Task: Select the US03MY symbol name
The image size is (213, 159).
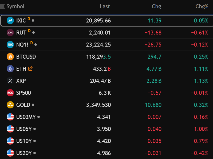Action: [26, 117]
